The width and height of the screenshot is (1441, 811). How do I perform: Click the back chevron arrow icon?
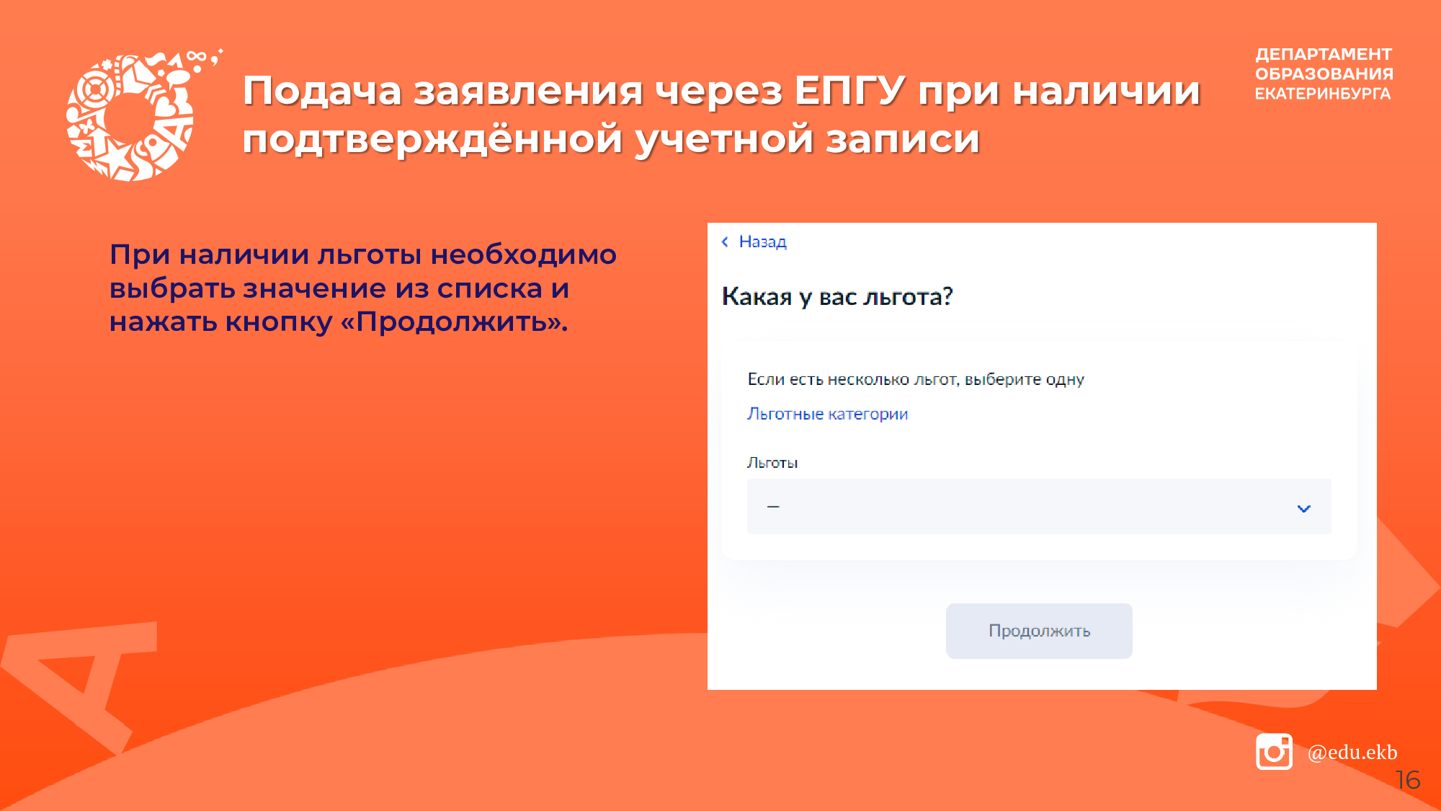click(x=725, y=242)
